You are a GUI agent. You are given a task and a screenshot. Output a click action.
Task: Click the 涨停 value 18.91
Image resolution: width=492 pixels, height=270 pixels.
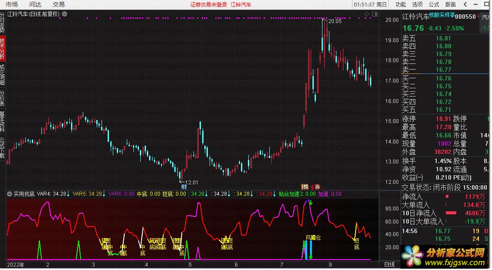[x=443, y=119]
